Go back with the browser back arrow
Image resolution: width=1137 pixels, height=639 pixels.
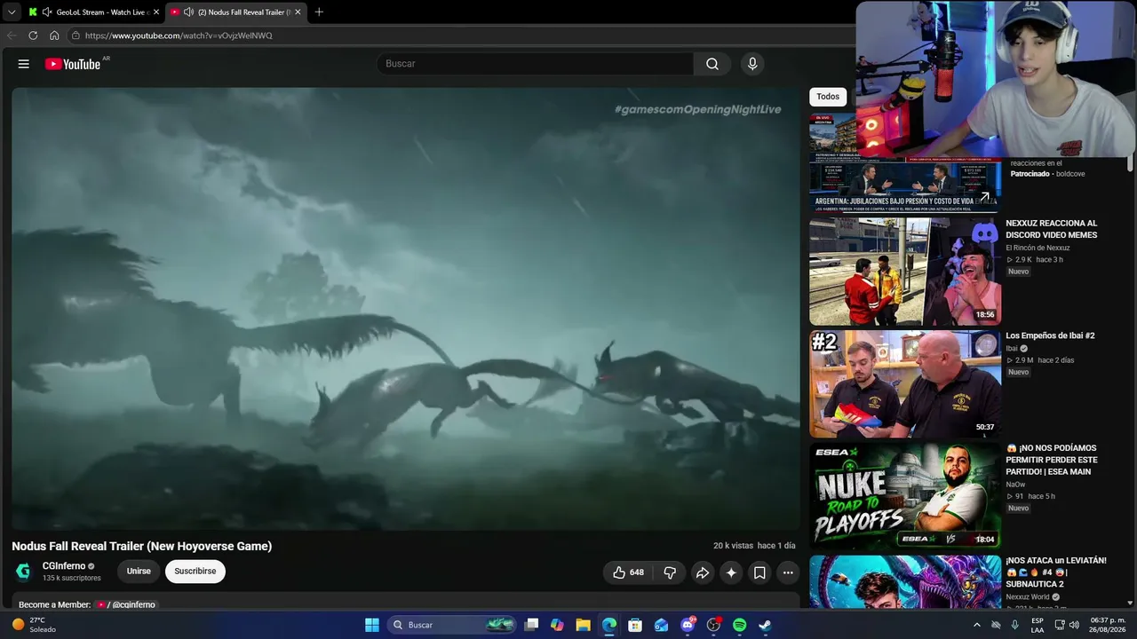12,35
